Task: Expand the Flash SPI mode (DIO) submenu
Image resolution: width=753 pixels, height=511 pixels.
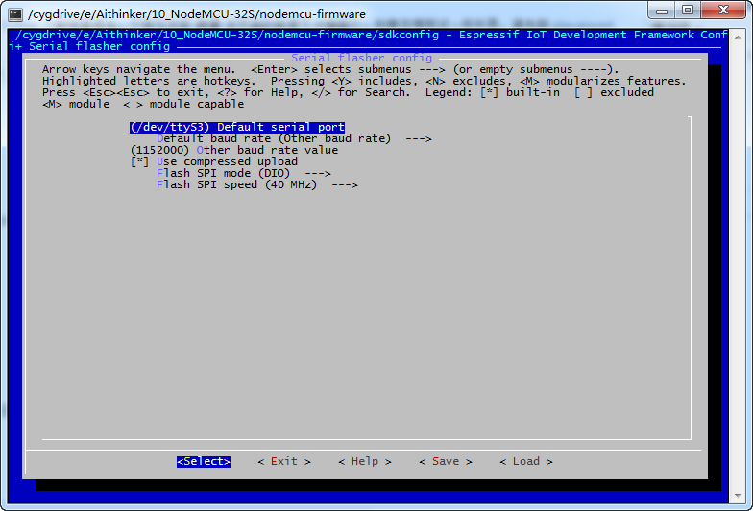Action: pos(243,173)
